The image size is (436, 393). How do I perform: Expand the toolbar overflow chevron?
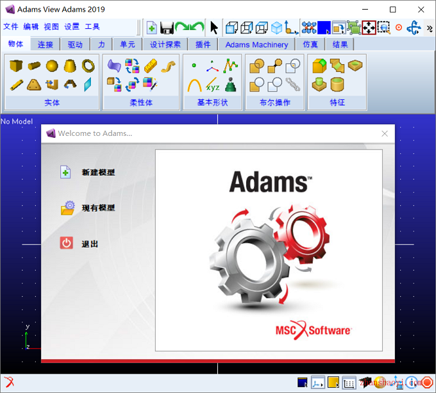[x=430, y=28]
